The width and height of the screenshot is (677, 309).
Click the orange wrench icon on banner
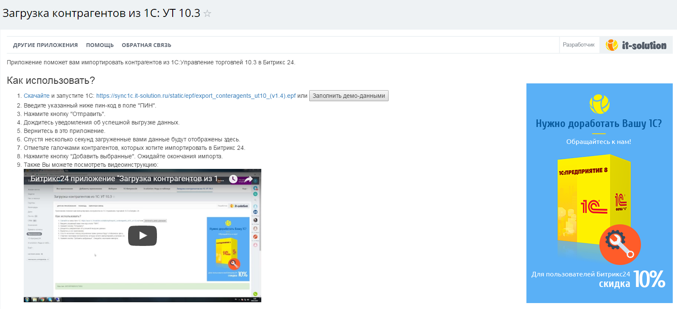[x=620, y=245]
